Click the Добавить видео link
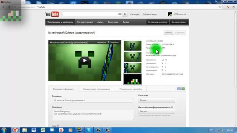237x133 pixels. [x=150, y=14]
